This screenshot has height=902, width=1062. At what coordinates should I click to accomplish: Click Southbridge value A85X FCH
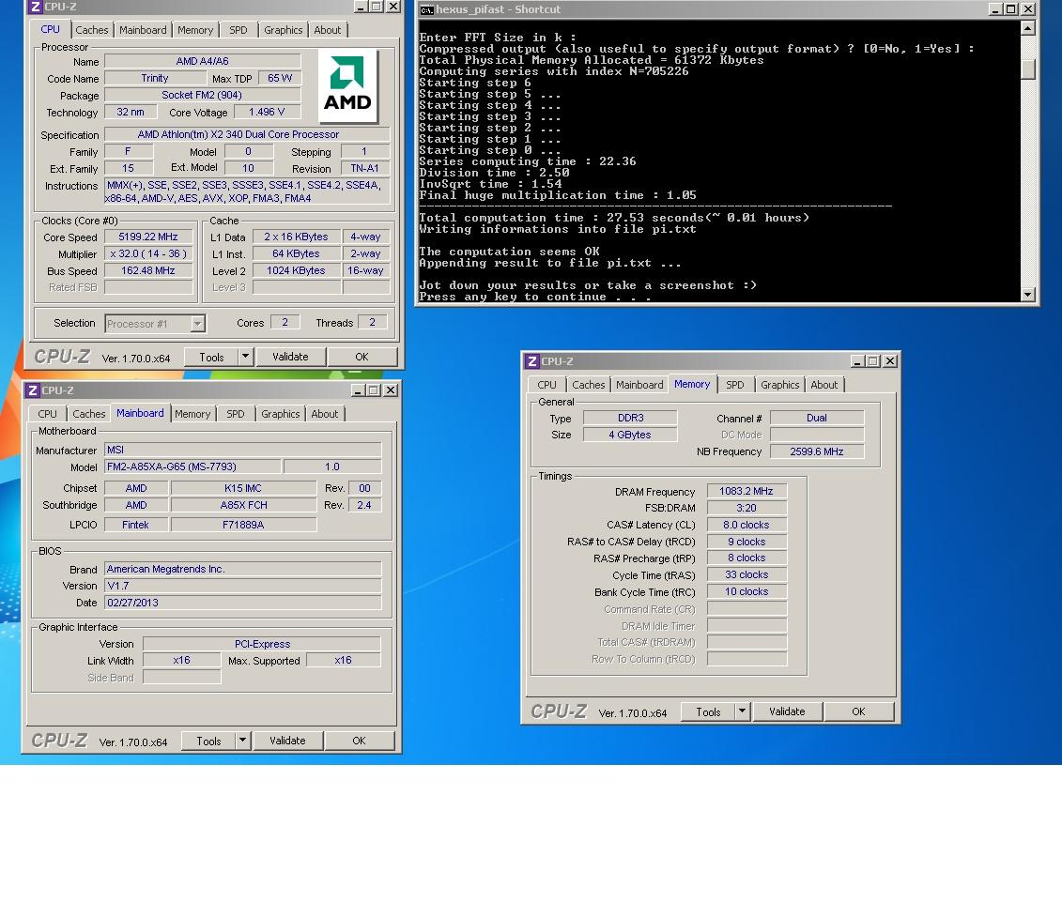click(243, 505)
